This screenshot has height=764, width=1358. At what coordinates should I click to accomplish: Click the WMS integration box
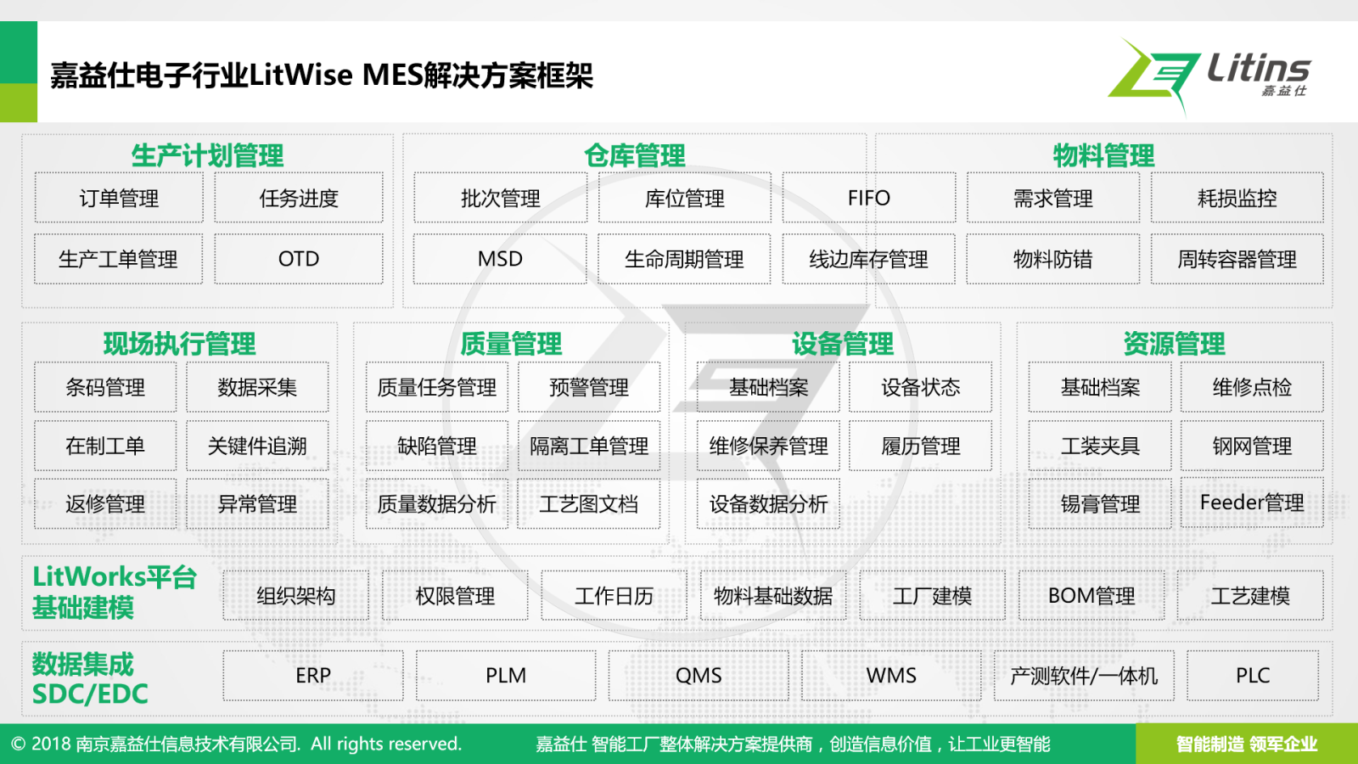[891, 676]
